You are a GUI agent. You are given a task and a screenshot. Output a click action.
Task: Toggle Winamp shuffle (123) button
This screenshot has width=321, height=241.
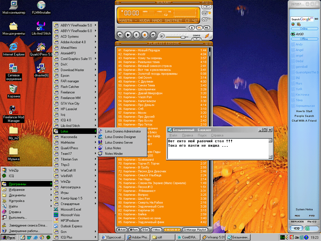pos(205,20)
